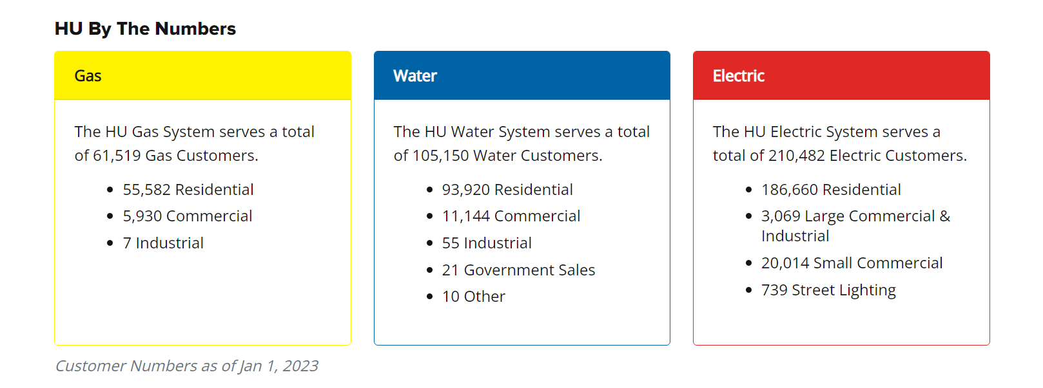Viewport: 1043px width, 388px height.
Task: Click the 186,660 Residential electric item
Action: (831, 190)
